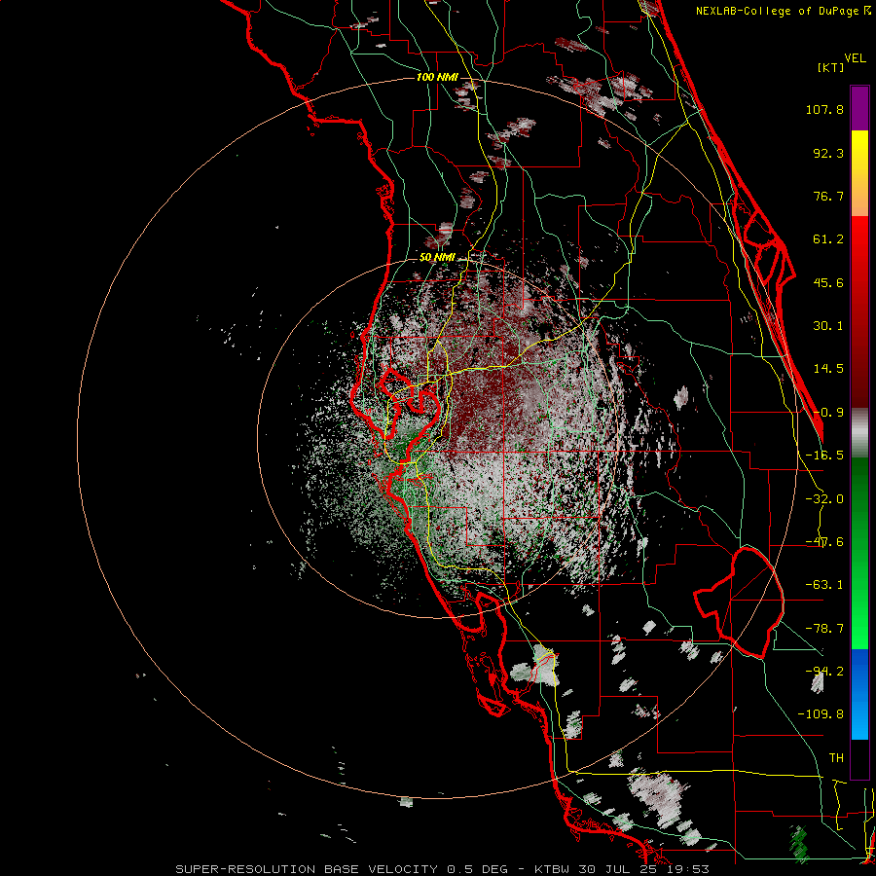Viewport: 876px width, 876px height.
Task: Click the 107.8 velocity scale value
Action: point(824,109)
